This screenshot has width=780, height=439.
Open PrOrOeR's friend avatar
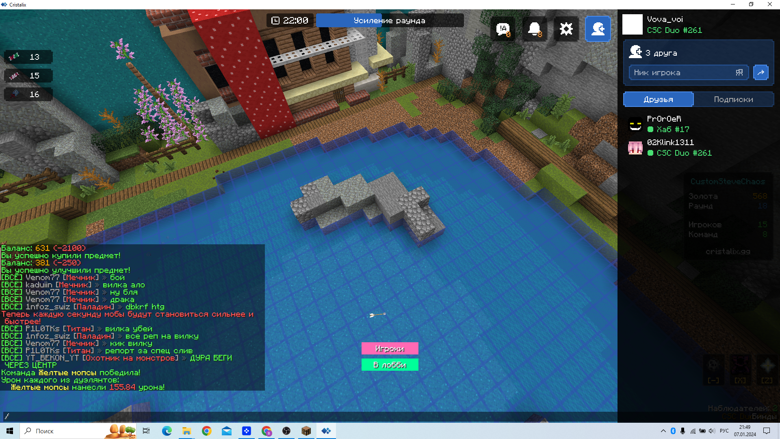(635, 124)
